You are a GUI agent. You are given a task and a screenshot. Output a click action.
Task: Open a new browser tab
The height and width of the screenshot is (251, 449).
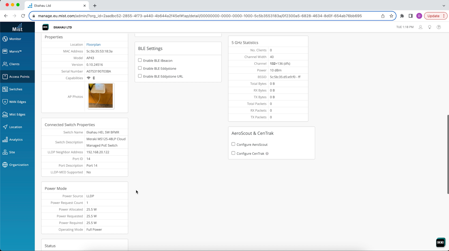95,6
